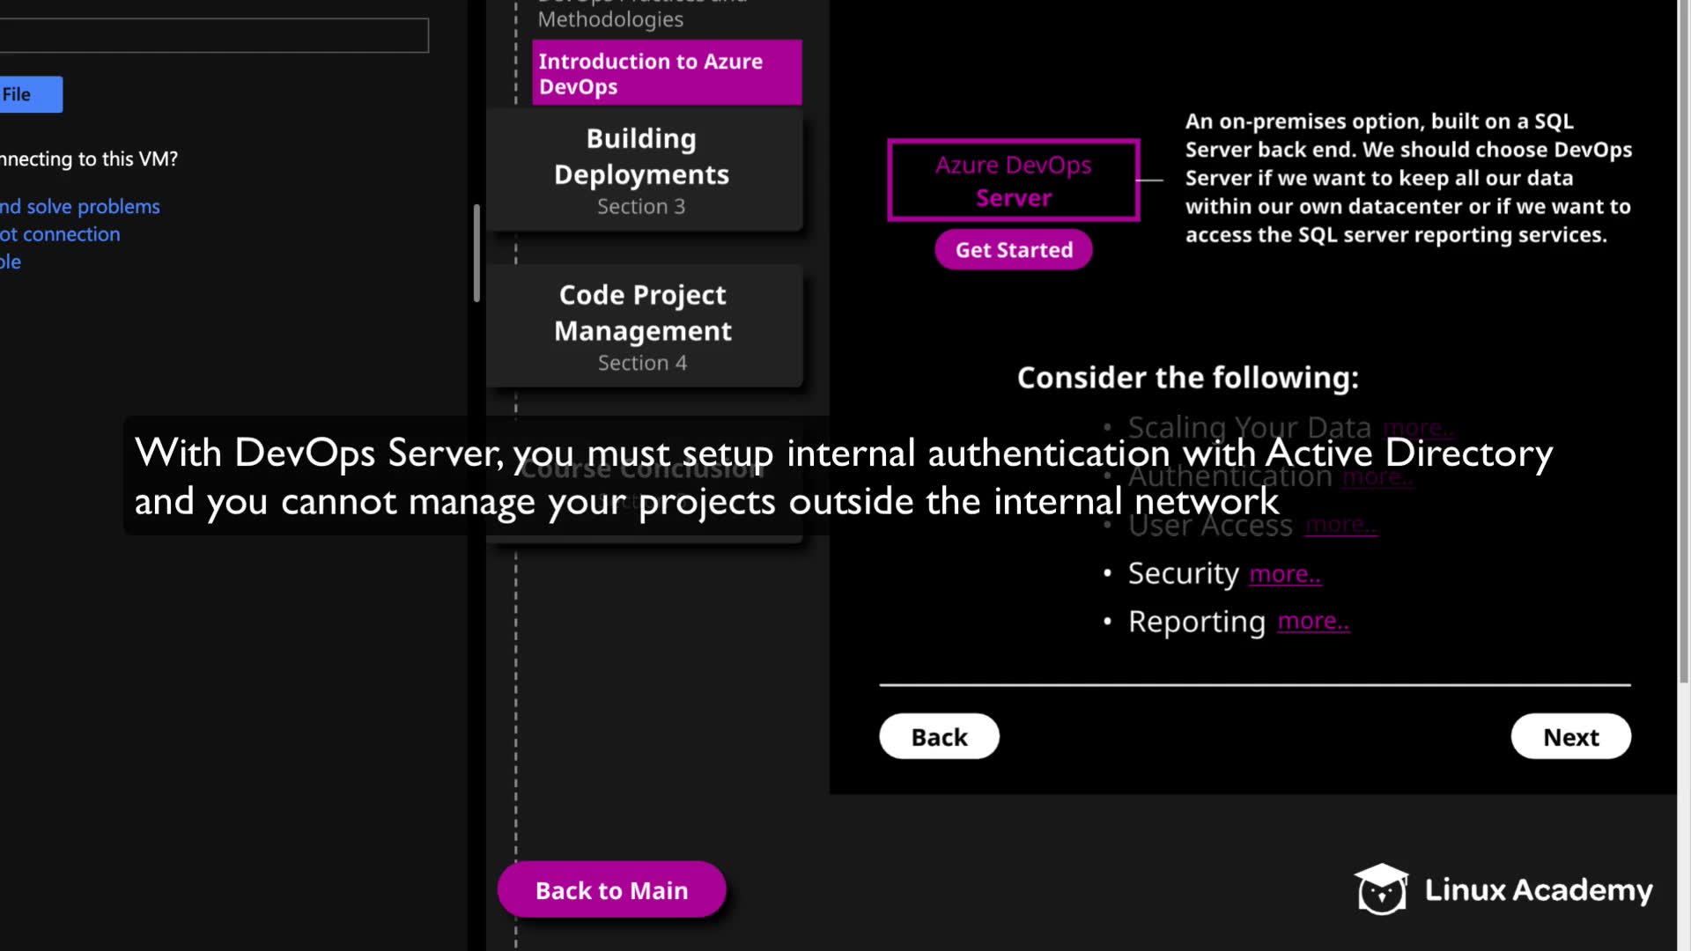Click the left panel vertical scrollbar
This screenshot has height=951, width=1691.
tap(476, 254)
